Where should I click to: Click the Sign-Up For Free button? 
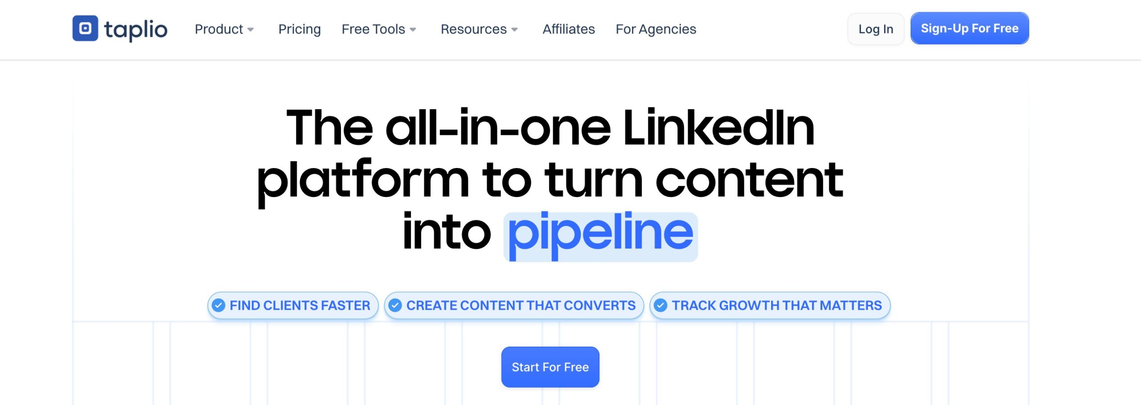[x=970, y=29]
